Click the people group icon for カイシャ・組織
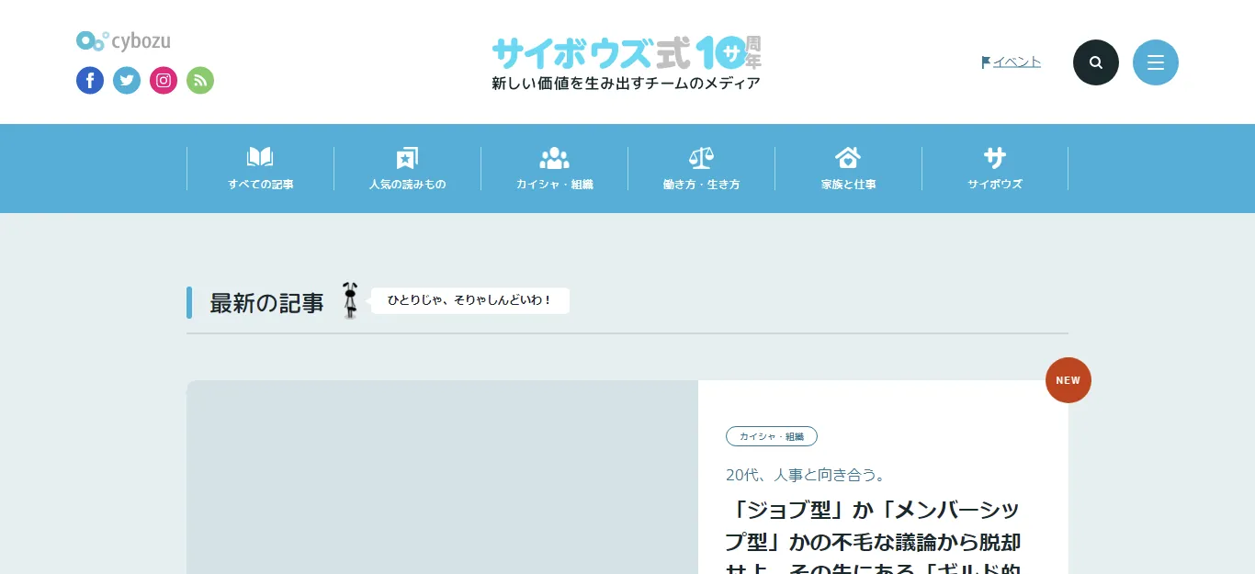The height and width of the screenshot is (574, 1255). pos(554,158)
